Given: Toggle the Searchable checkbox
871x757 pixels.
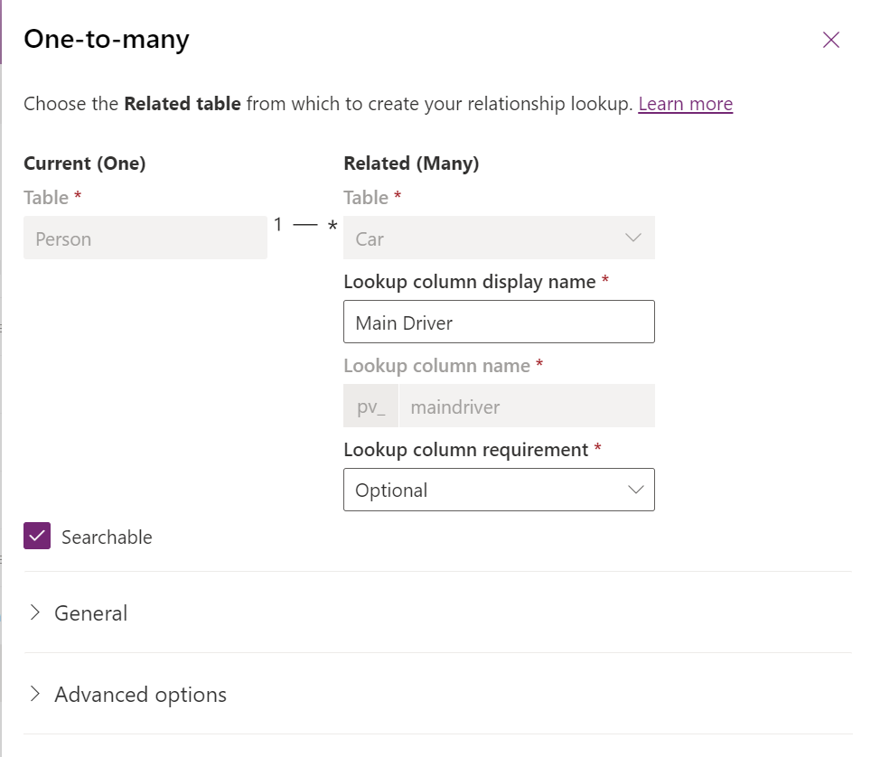Looking at the screenshot, I should coord(37,536).
